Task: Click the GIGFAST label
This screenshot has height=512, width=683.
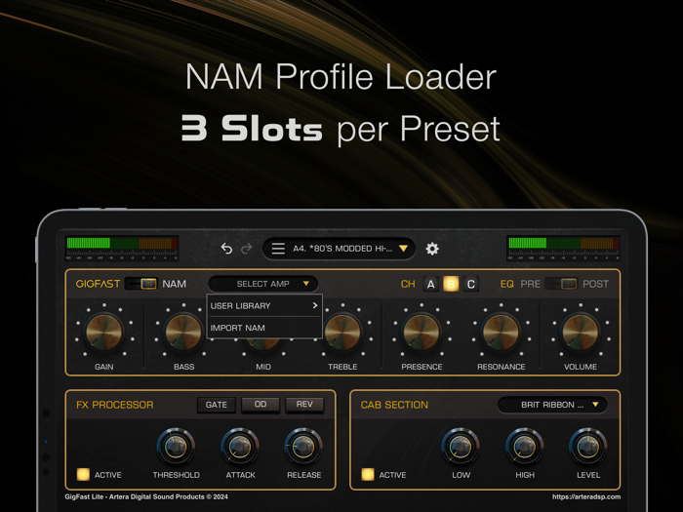Action: pyautogui.click(x=98, y=284)
